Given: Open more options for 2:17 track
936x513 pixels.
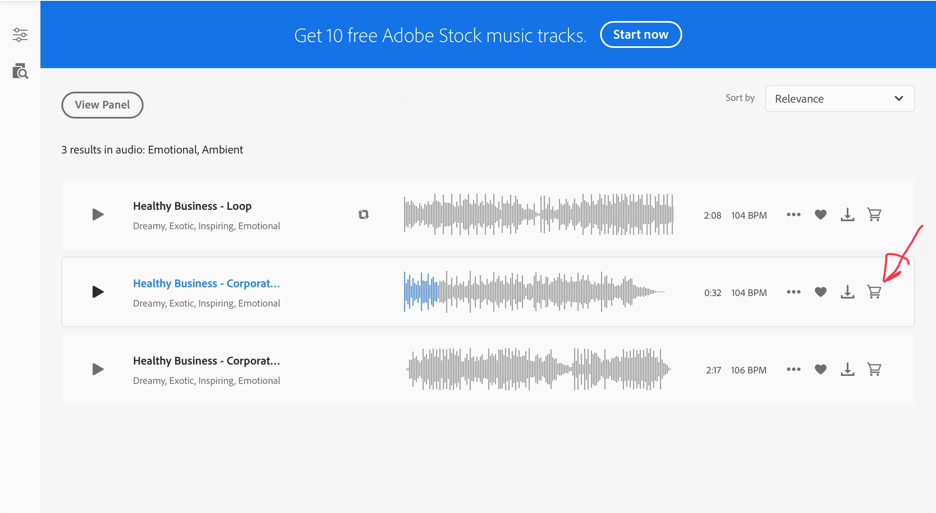Looking at the screenshot, I should pyautogui.click(x=793, y=369).
